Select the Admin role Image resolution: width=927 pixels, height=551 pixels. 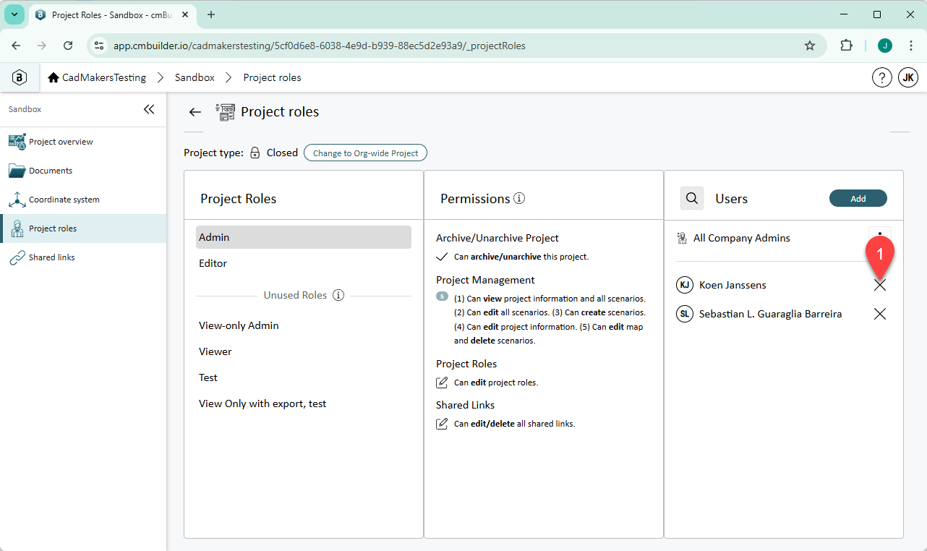click(x=304, y=237)
